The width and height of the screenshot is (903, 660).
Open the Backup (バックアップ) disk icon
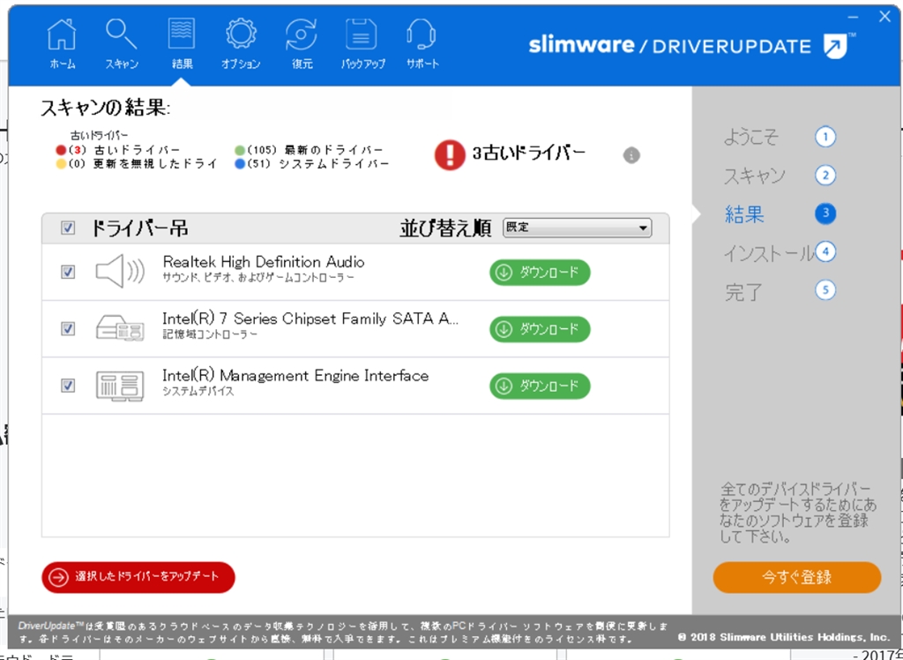[x=362, y=34]
